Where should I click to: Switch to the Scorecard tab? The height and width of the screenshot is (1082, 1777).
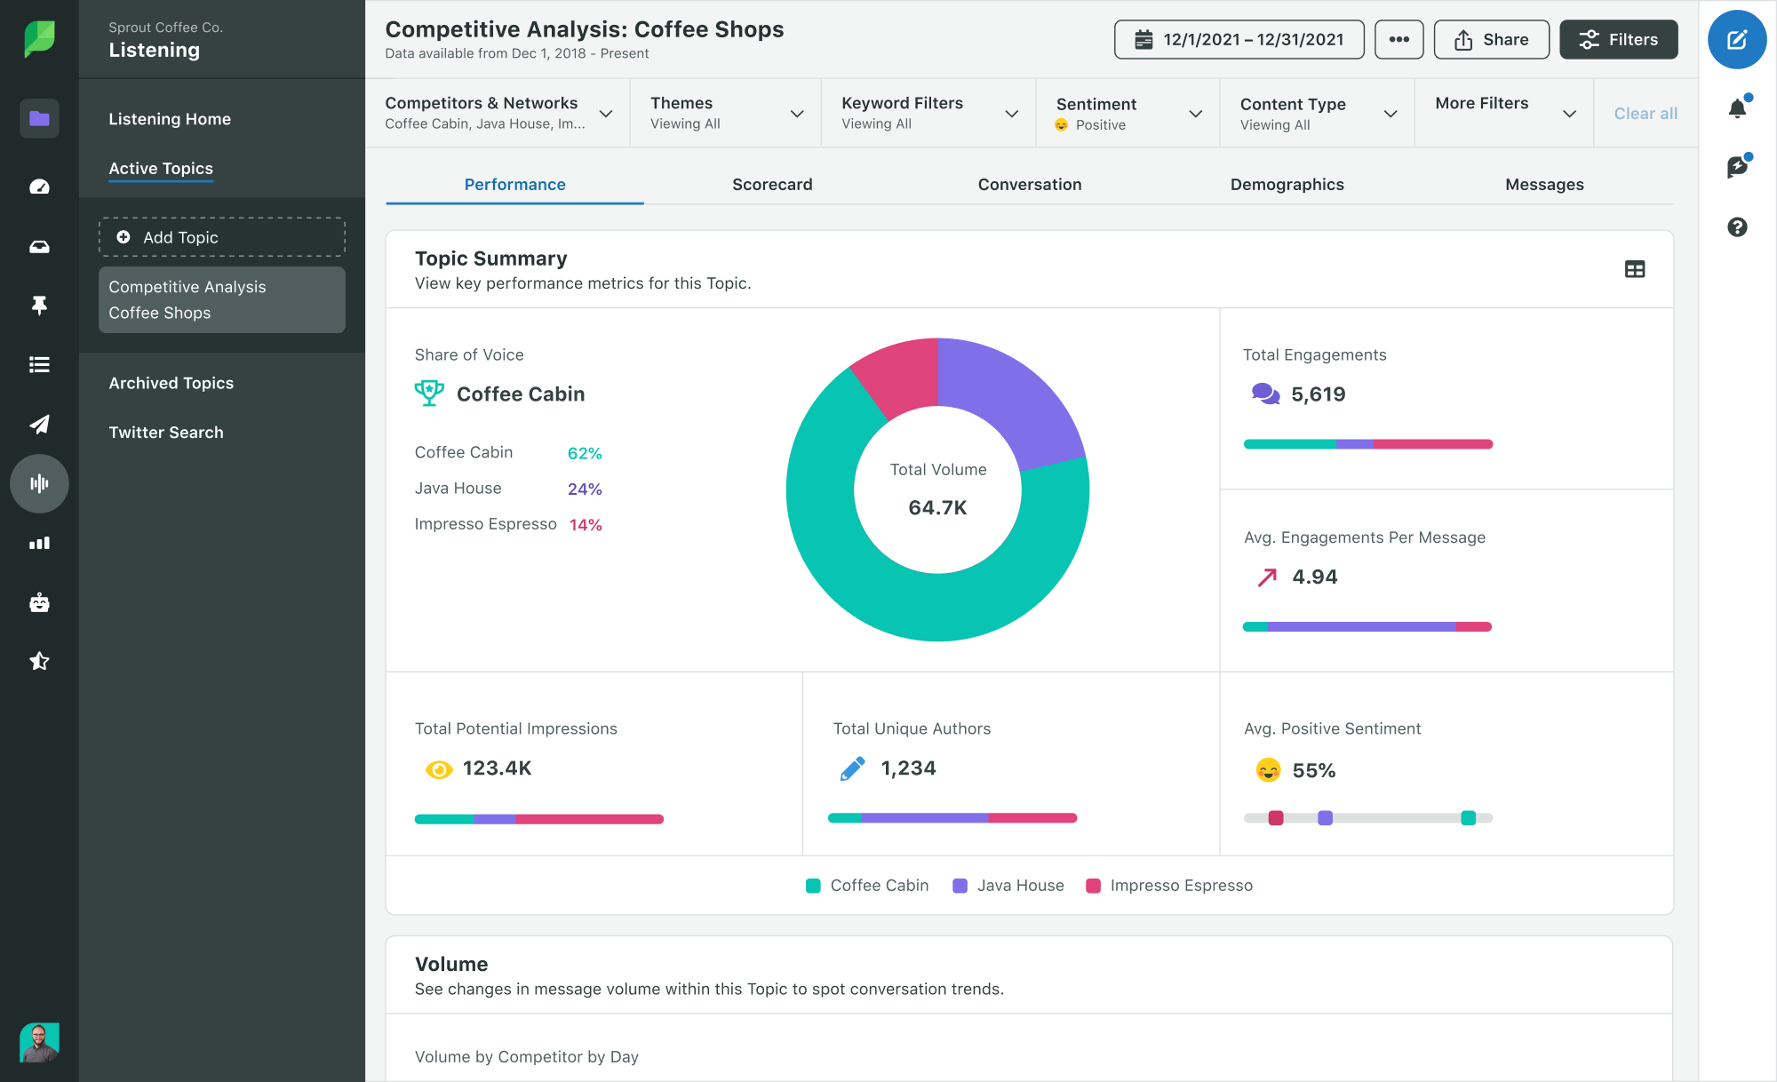tap(772, 184)
